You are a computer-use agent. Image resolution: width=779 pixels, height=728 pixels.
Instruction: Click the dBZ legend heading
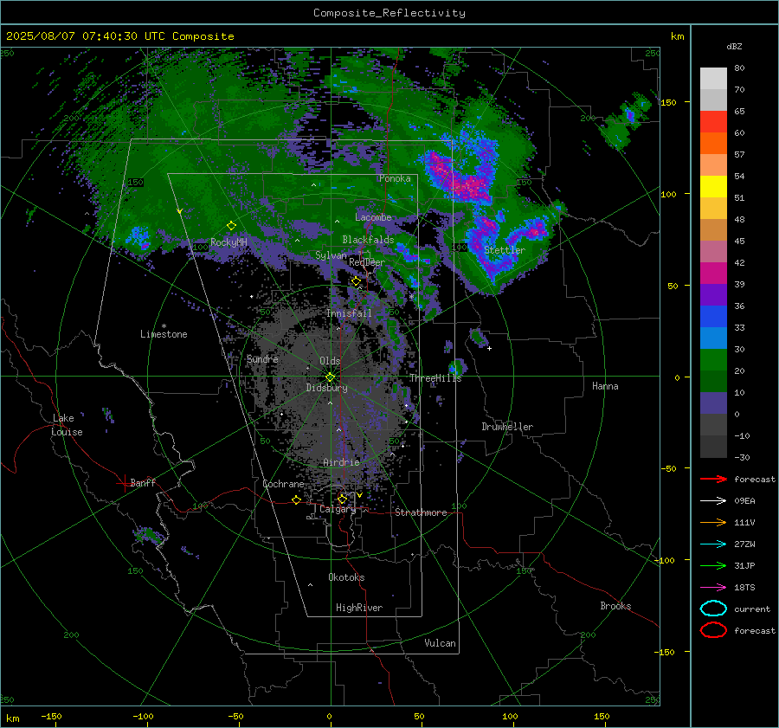pyautogui.click(x=734, y=47)
